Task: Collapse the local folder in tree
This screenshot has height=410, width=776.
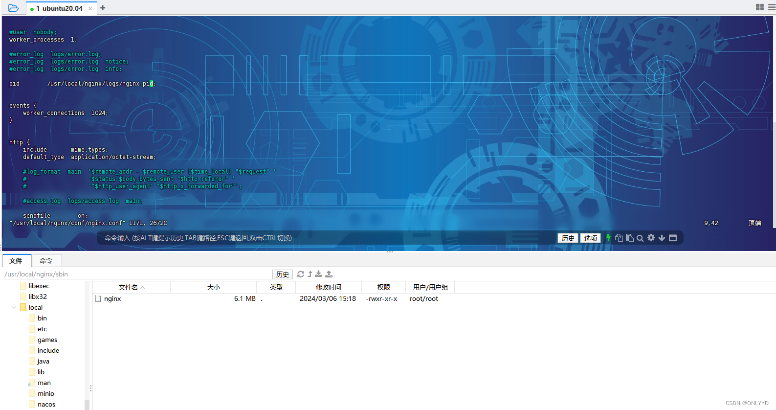Action: 14,307
